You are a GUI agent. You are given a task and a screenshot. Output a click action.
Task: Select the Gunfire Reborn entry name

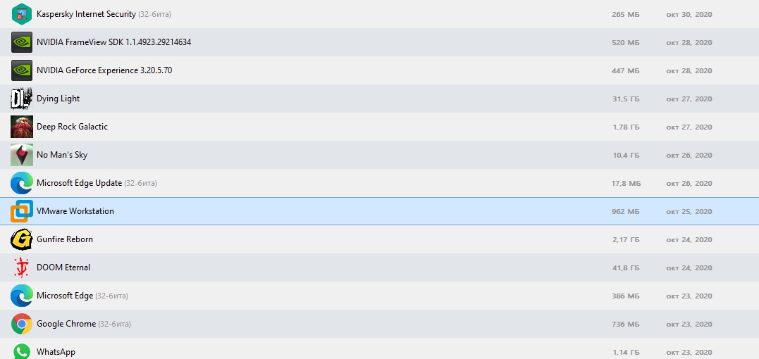tap(65, 239)
